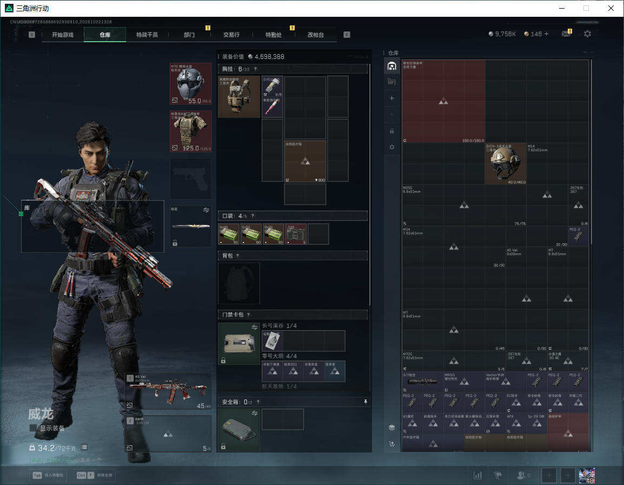Toggle the swap arrows on melee weapon slot

pos(206,210)
